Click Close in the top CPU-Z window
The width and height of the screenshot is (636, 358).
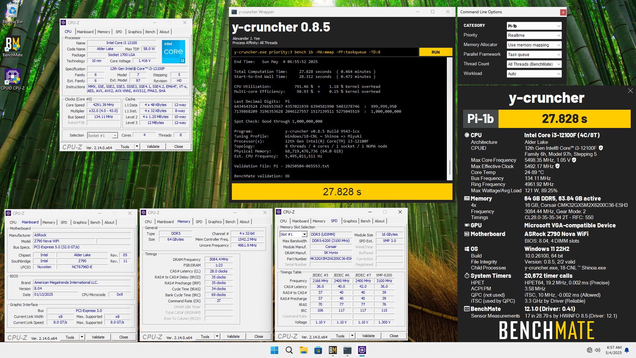click(179, 147)
